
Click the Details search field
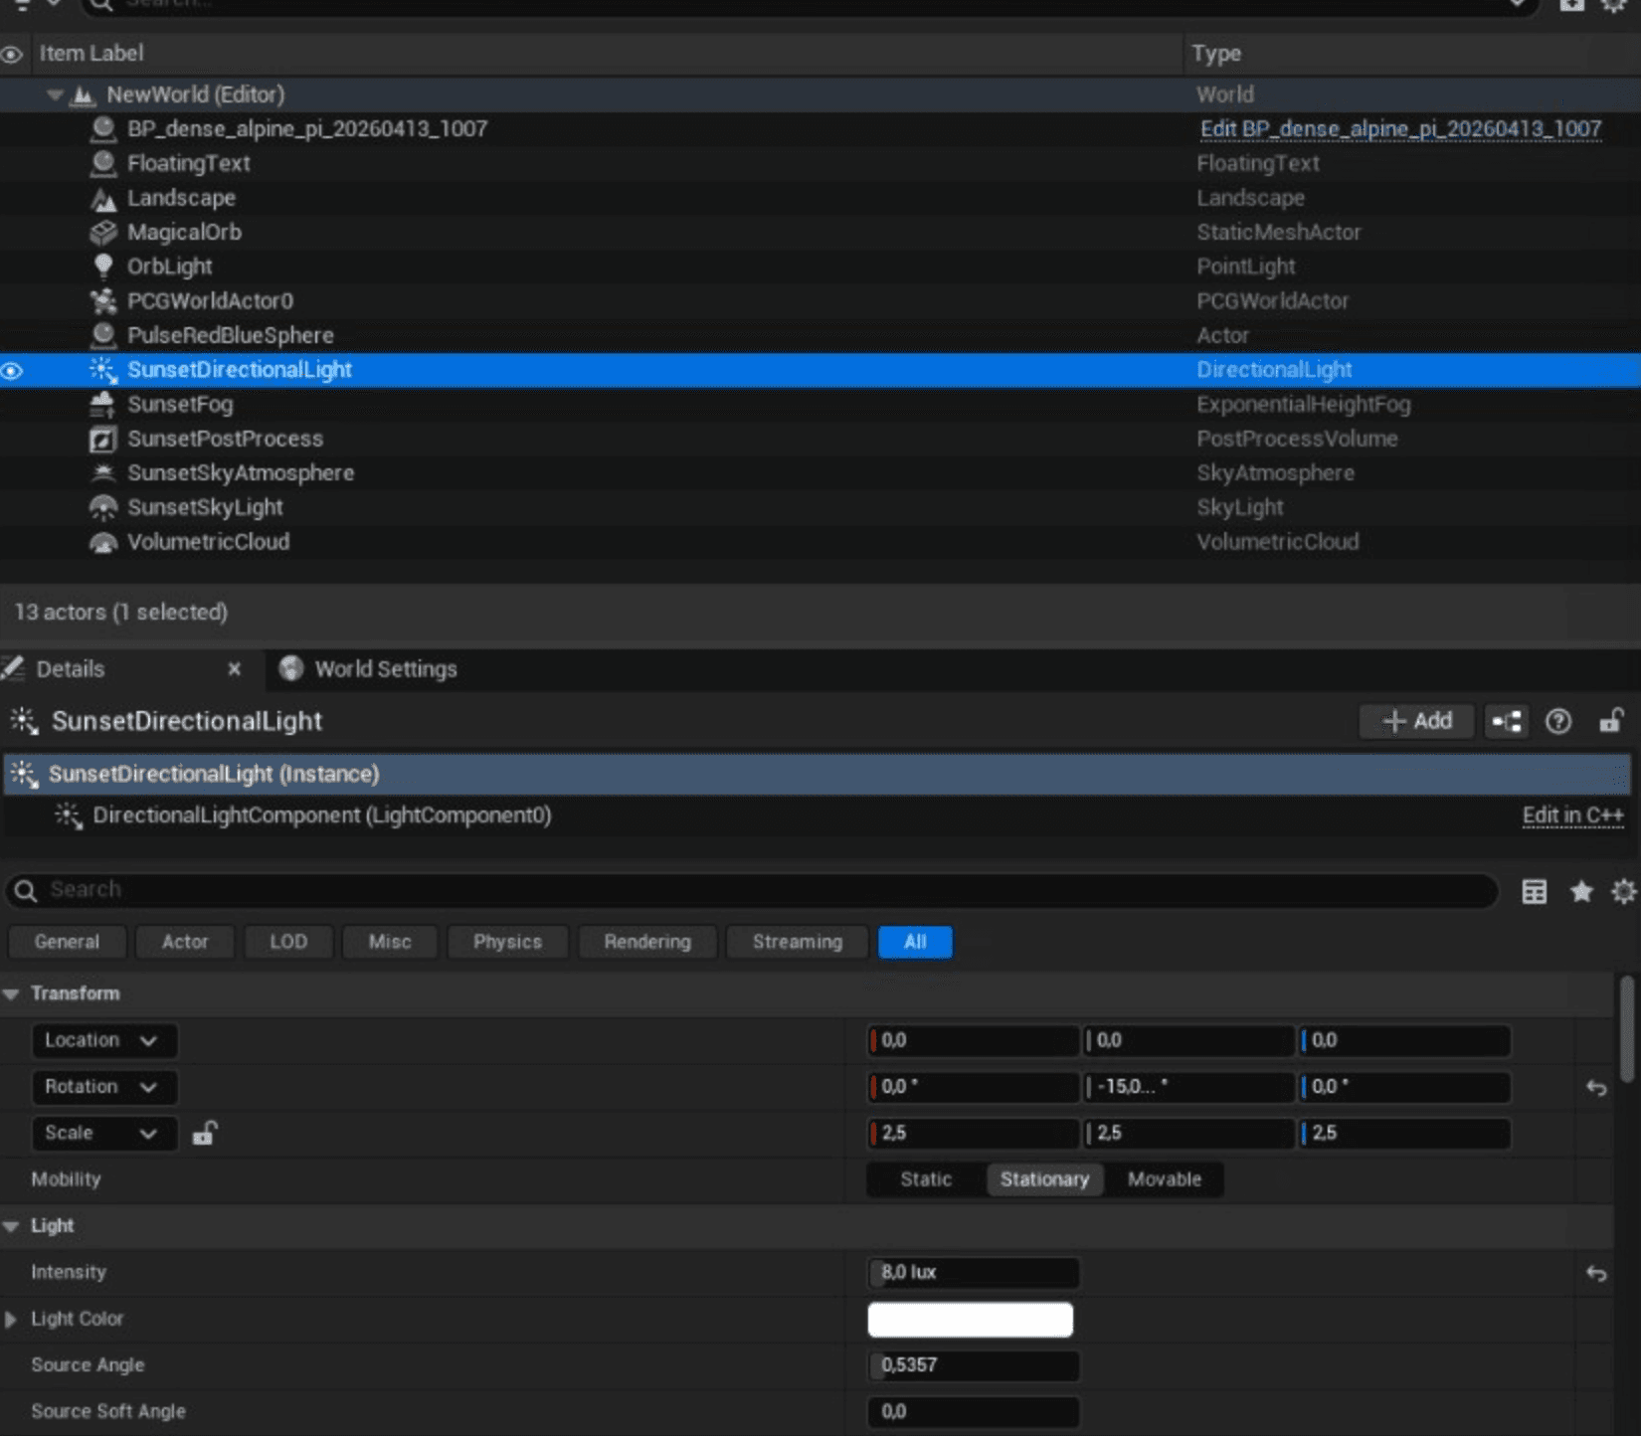click(x=752, y=890)
